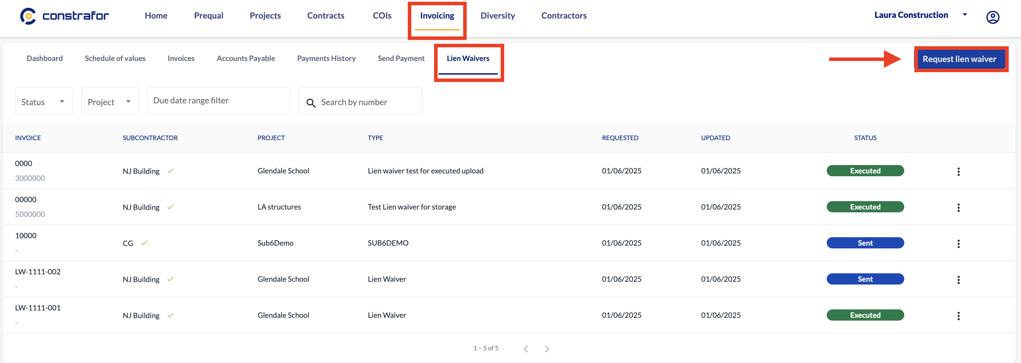Click Executed status badge for invoice 00000
The height and width of the screenshot is (363, 1021).
(x=865, y=207)
